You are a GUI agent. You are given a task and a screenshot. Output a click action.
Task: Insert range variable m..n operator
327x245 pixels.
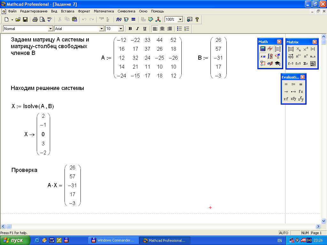coord(313,56)
